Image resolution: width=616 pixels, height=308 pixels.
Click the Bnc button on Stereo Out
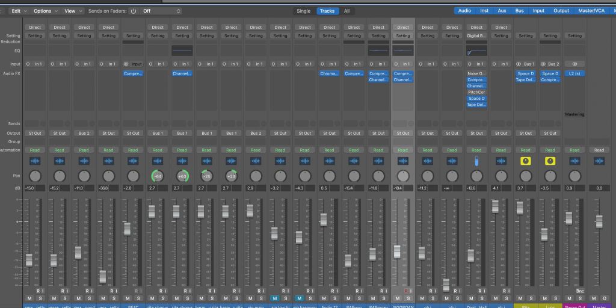pos(580,291)
